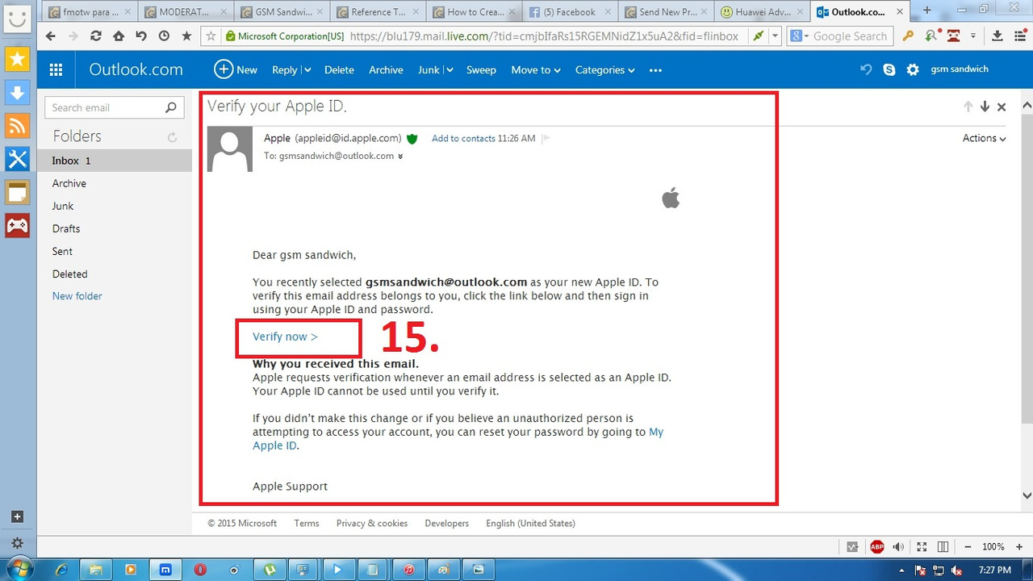This screenshot has height=581, width=1033.
Task: Click the search magnifier icon
Action: point(170,107)
